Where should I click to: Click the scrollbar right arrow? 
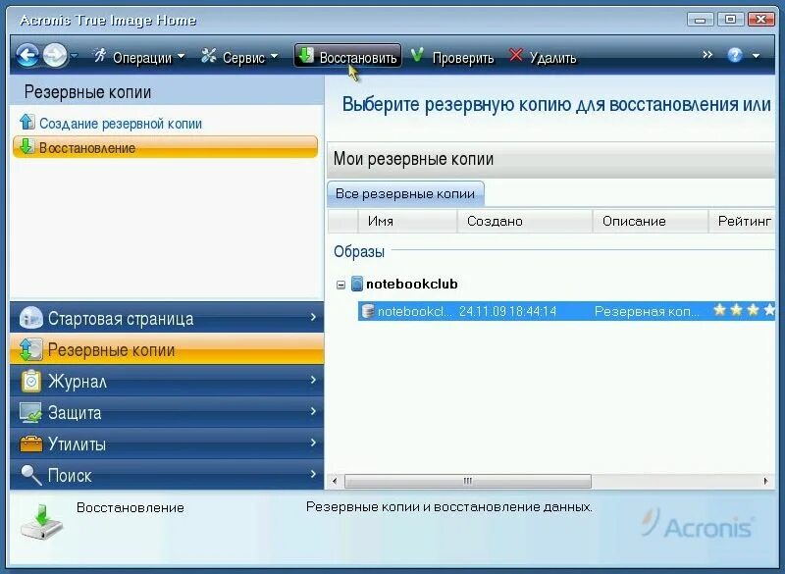coord(766,481)
